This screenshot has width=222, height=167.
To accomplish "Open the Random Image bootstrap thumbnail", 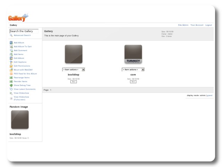I will tap(20, 120).
